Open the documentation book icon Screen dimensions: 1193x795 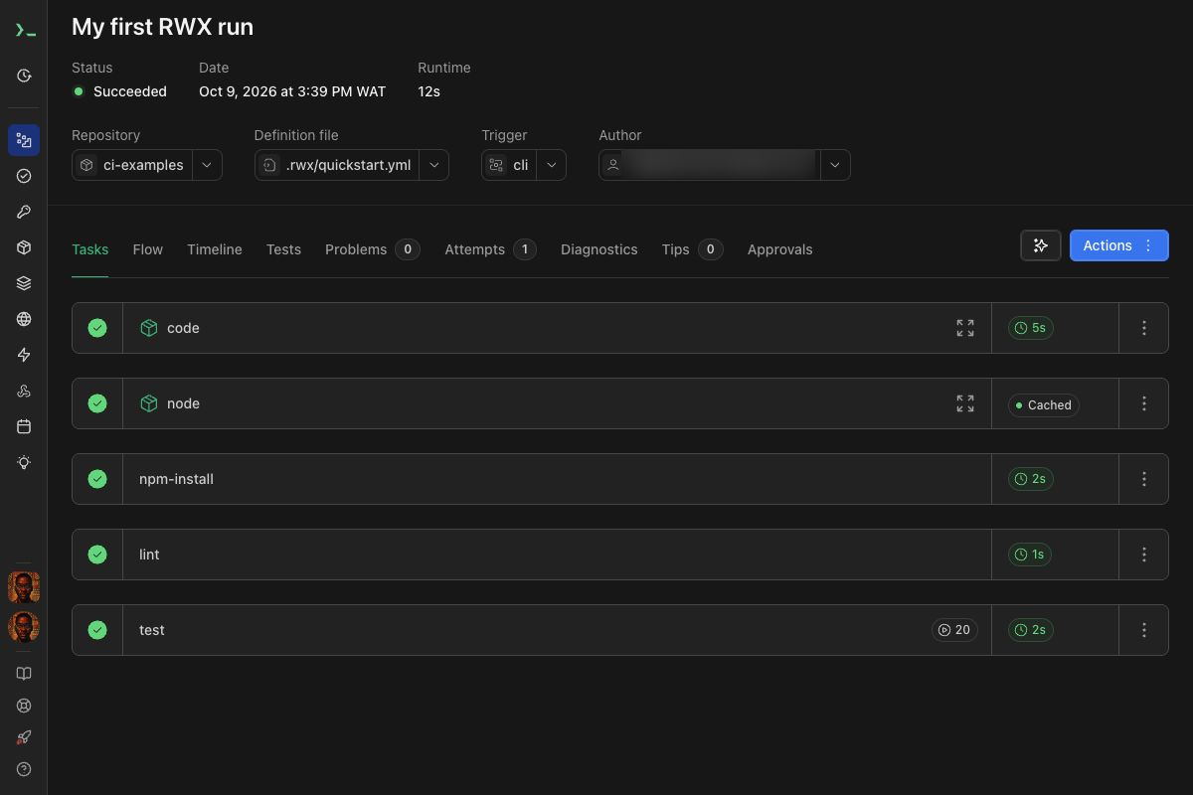24,674
